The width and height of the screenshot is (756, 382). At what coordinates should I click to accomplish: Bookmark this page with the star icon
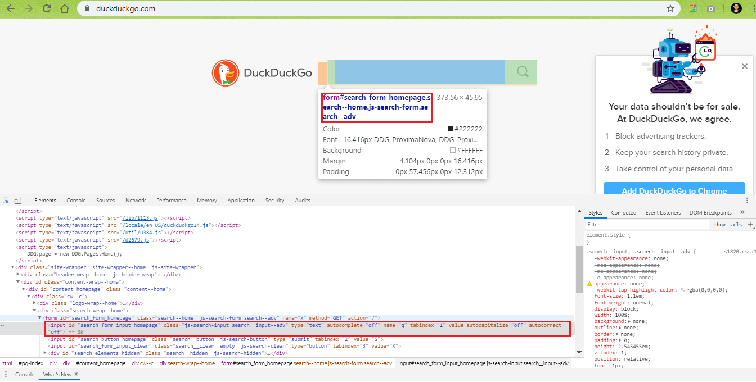click(x=670, y=8)
